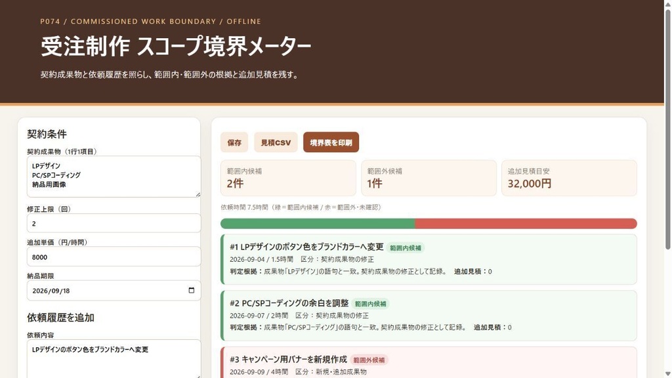Click the red section of the 依頼時間 bar
672x378 pixels.
pyautogui.click(x=526, y=223)
